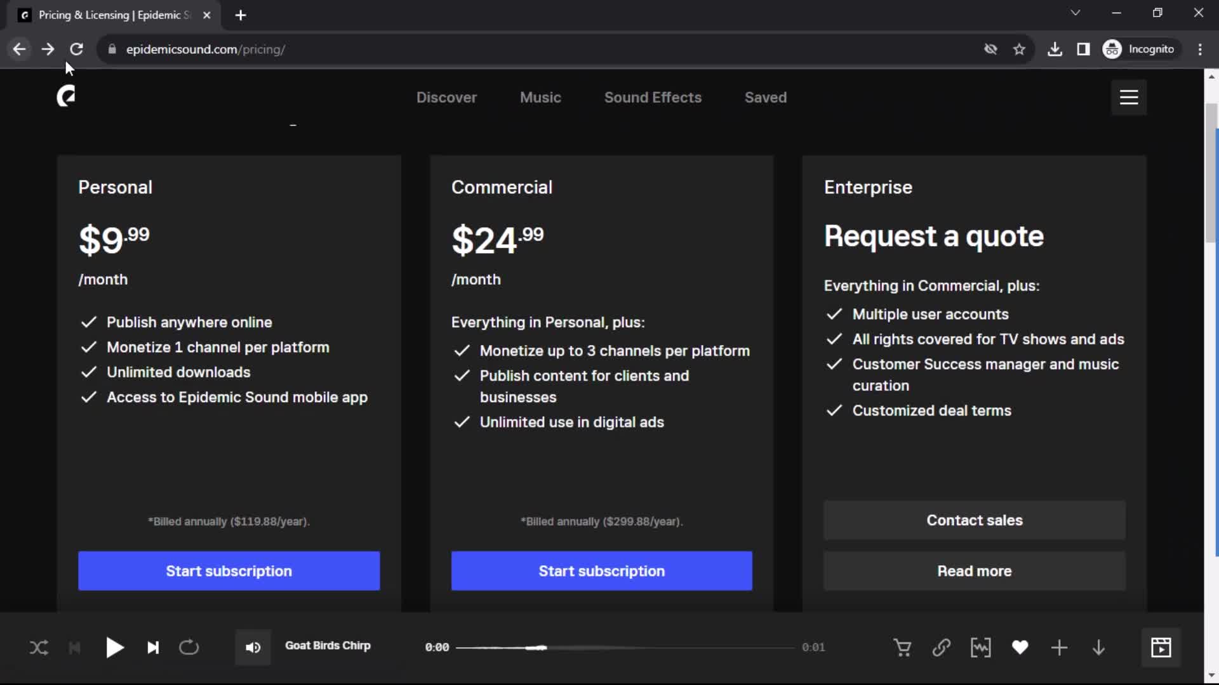Open the Saved nav item
The height and width of the screenshot is (685, 1219).
(766, 98)
